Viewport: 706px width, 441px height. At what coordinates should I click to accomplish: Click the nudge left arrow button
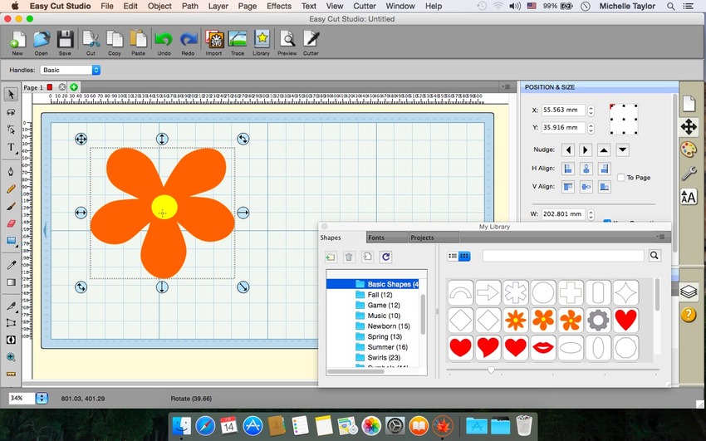[568, 149]
